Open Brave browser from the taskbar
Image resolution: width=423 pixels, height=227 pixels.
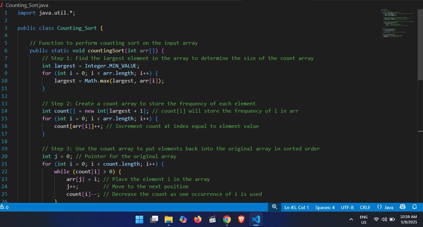[241, 219]
